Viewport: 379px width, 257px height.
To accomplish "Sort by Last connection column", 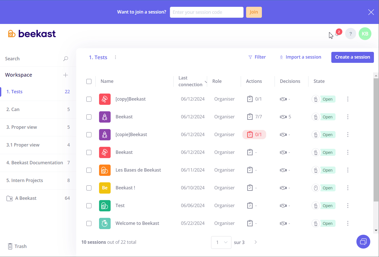I will tap(190, 81).
